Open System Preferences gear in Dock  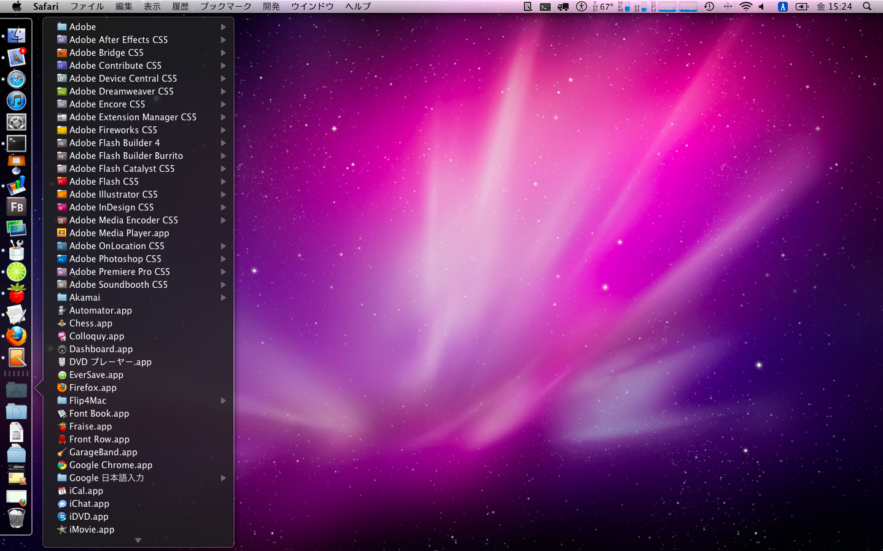pyautogui.click(x=16, y=121)
